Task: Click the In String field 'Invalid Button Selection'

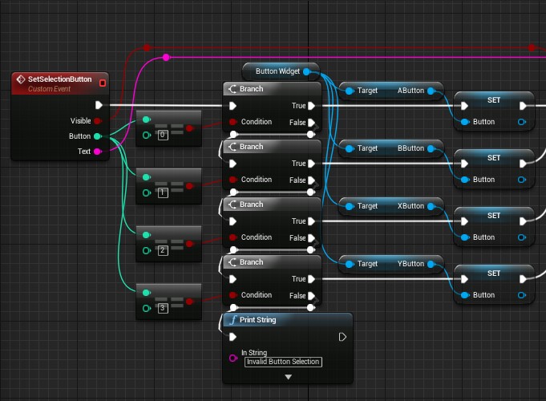Action: (x=282, y=362)
